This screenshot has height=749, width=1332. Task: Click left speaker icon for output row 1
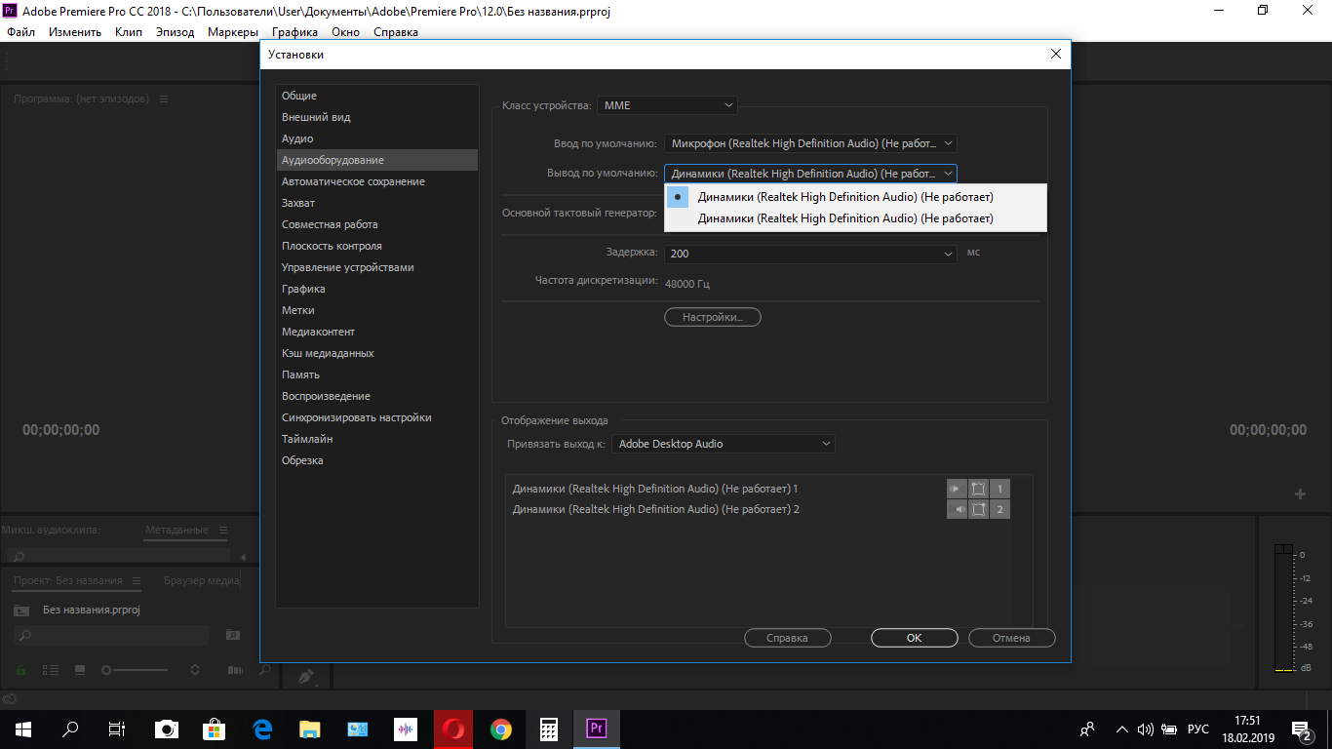click(x=957, y=489)
